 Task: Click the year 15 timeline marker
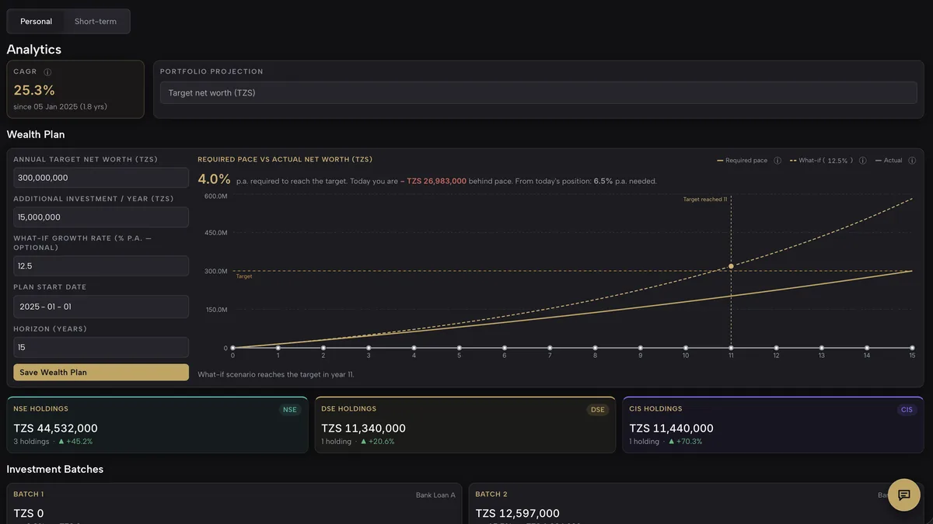point(912,348)
